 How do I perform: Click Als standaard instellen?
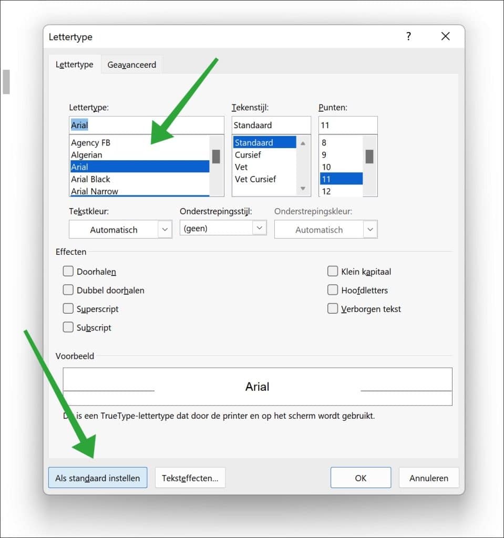point(97,478)
